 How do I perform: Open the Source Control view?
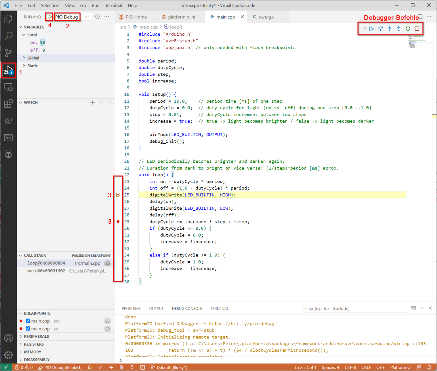click(x=9, y=53)
